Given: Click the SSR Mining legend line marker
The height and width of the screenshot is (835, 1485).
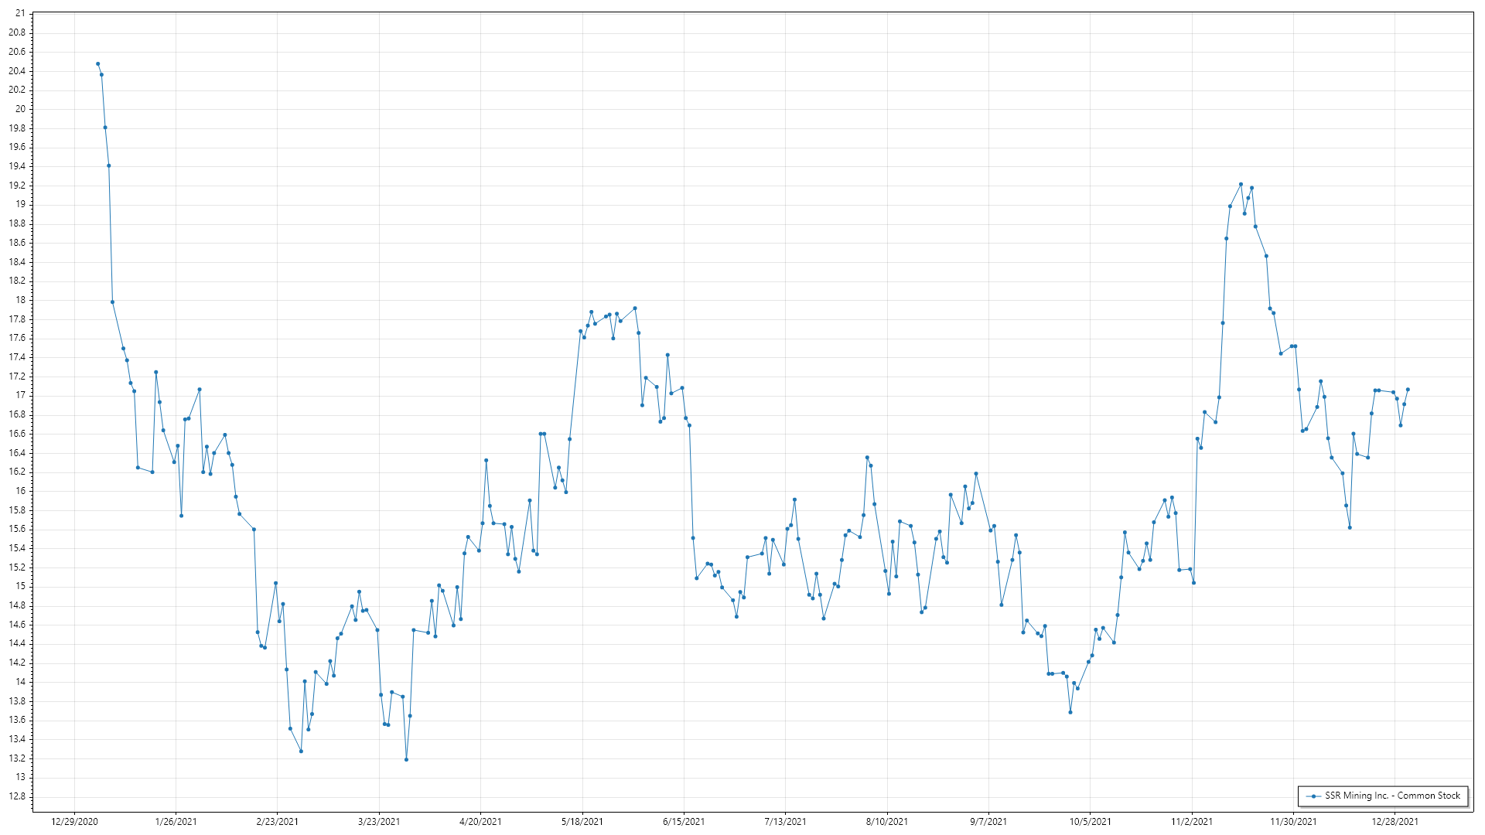Looking at the screenshot, I should [1314, 796].
